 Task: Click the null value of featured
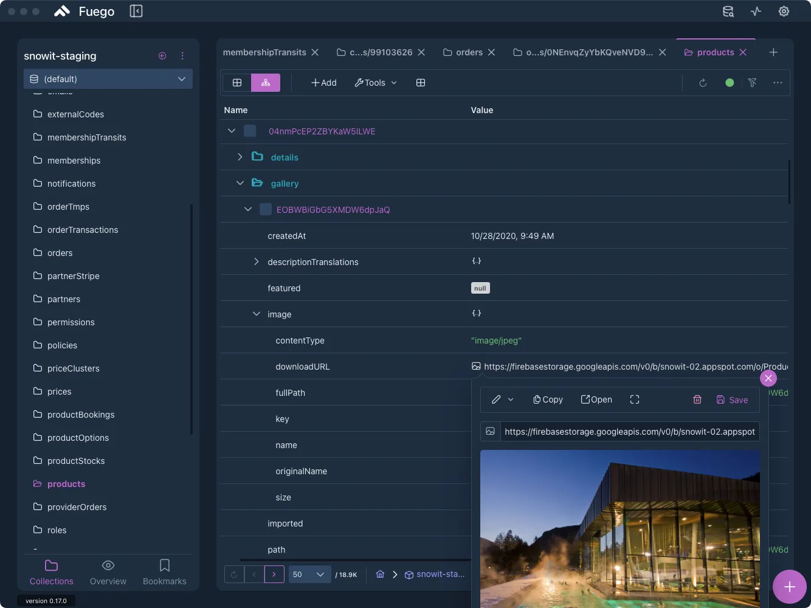click(x=480, y=288)
